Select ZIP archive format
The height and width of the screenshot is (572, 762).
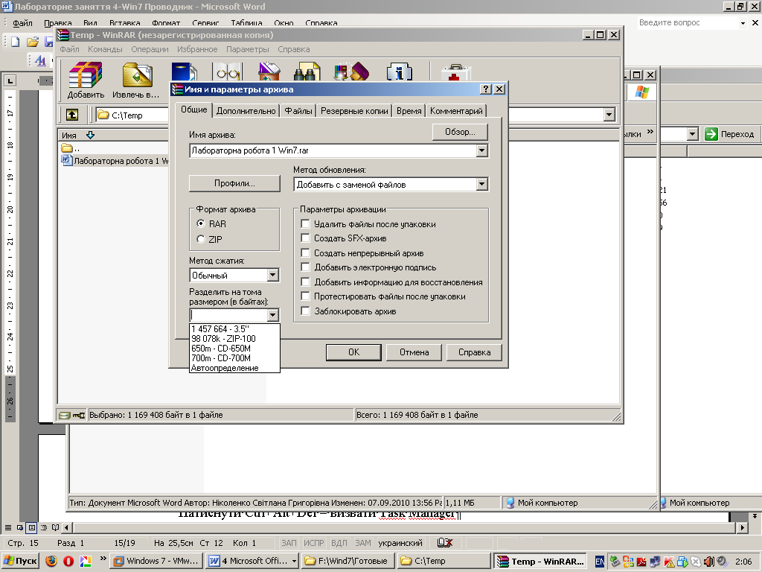201,239
